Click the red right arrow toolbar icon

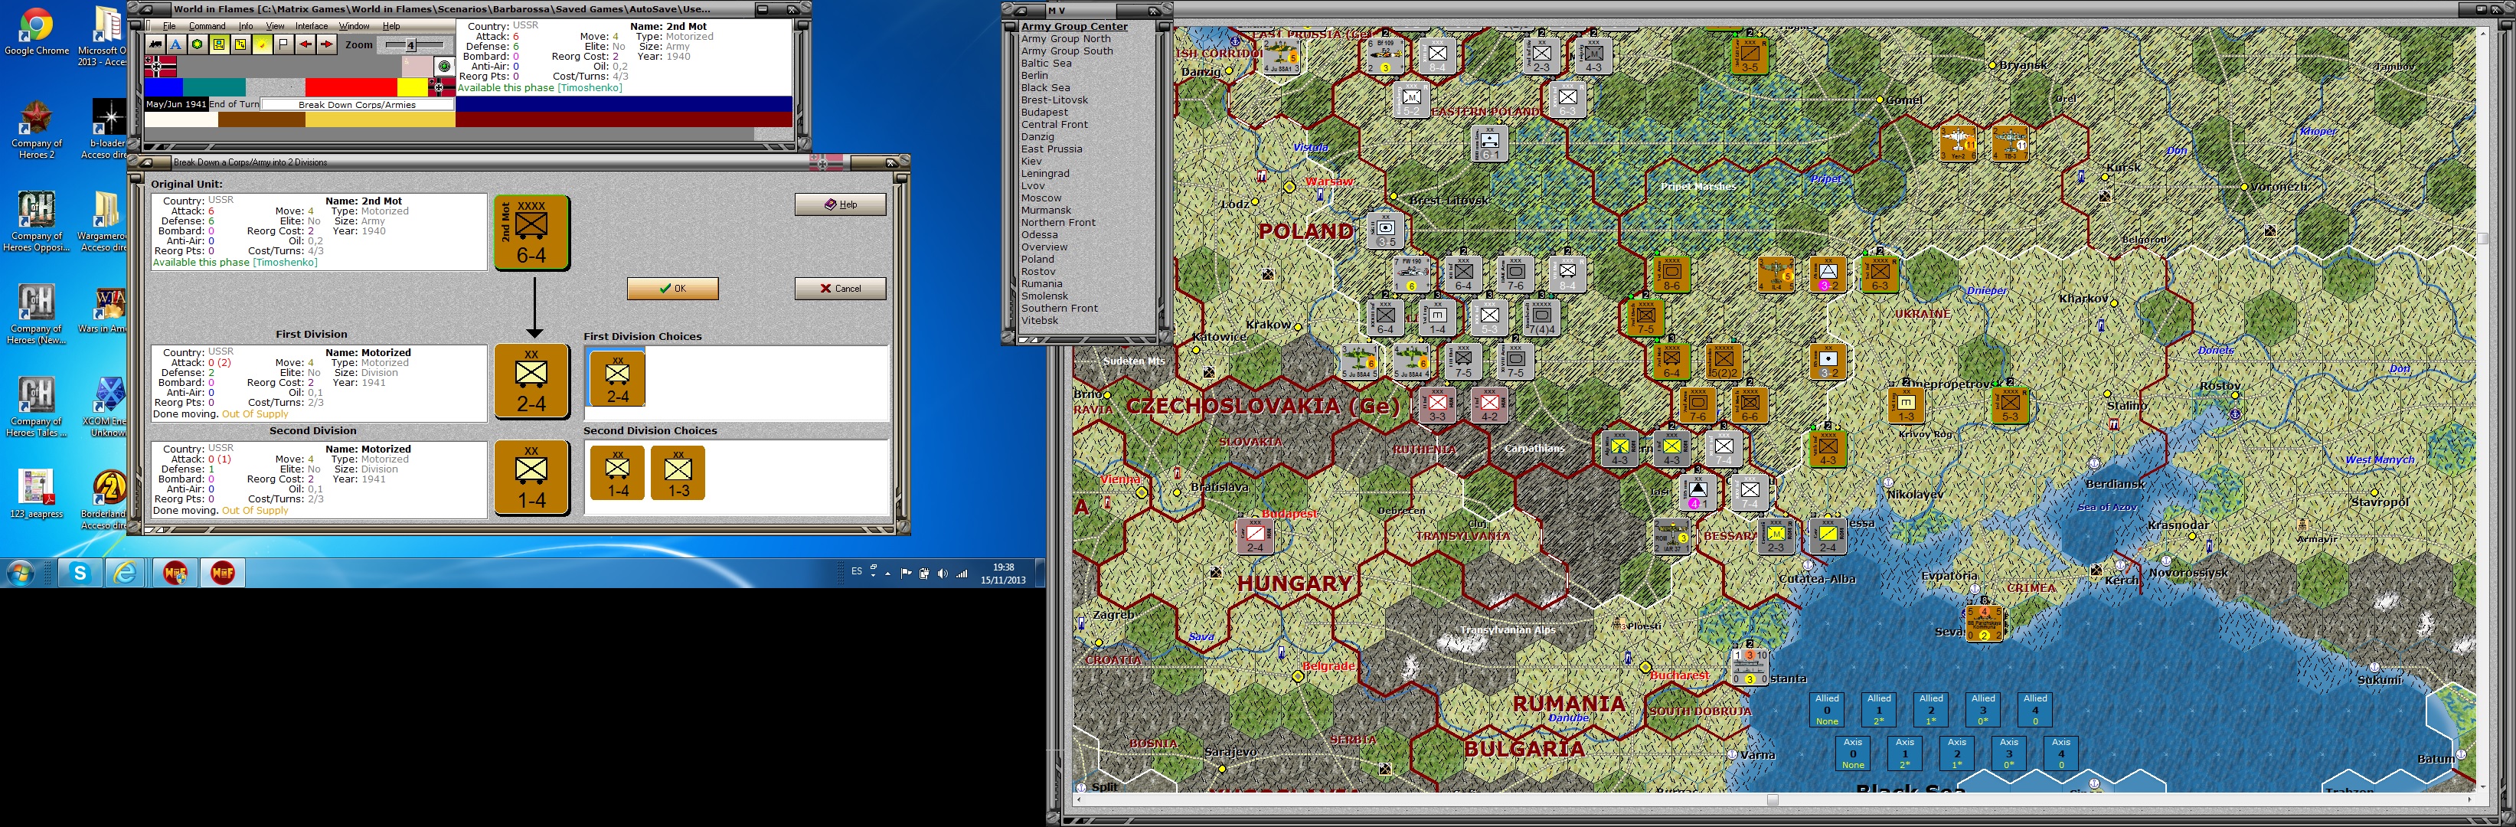326,45
